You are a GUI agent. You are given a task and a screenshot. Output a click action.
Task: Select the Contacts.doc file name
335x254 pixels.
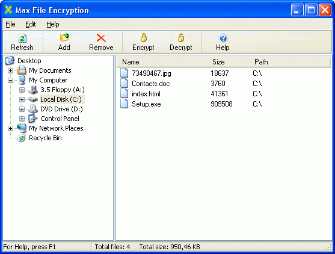click(151, 84)
